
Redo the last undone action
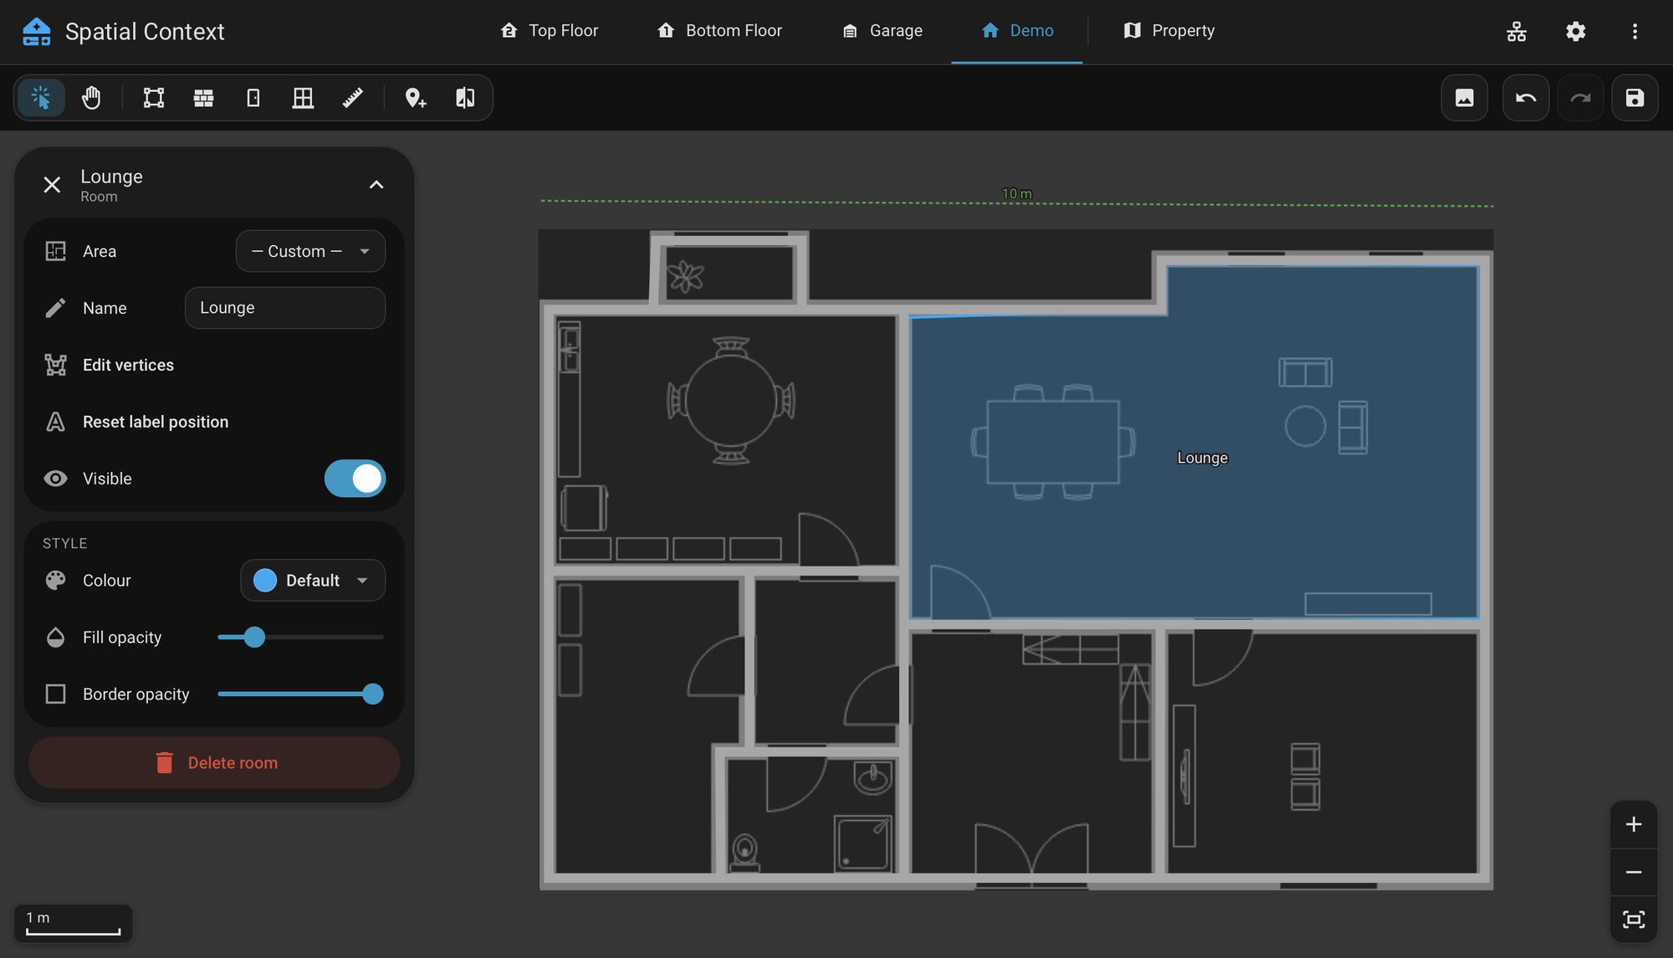click(x=1580, y=98)
